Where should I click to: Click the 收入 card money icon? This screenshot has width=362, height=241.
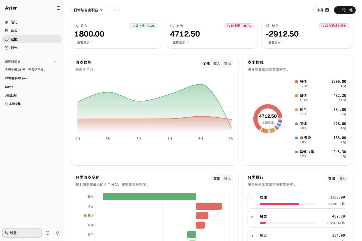76,26
